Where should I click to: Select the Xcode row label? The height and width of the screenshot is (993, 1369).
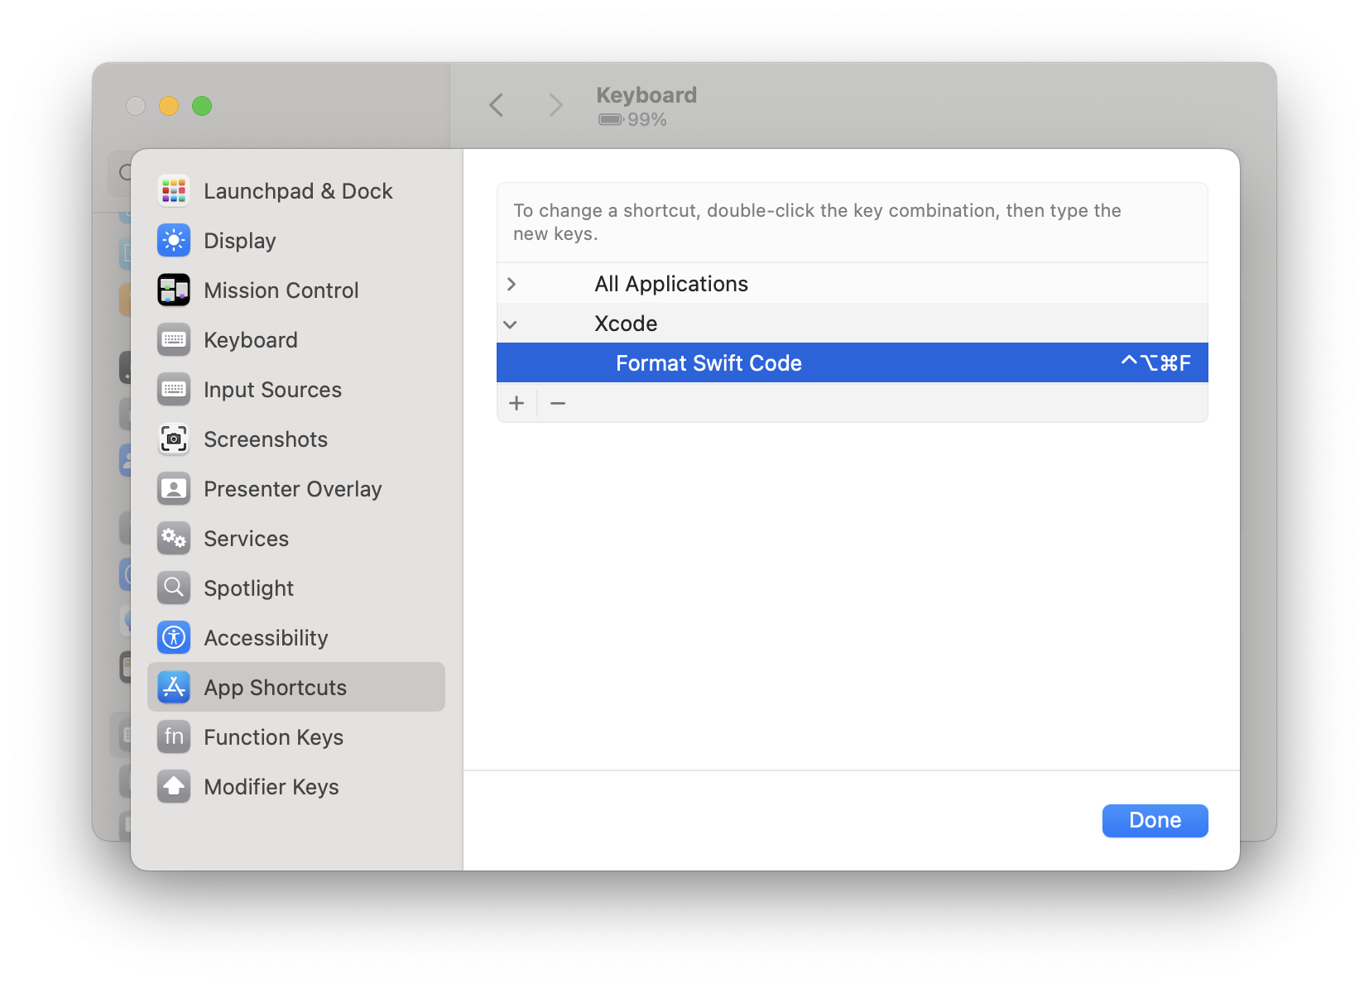coord(626,324)
